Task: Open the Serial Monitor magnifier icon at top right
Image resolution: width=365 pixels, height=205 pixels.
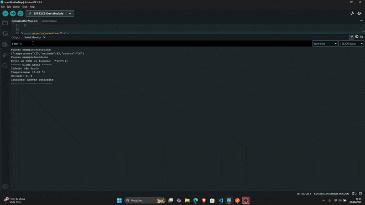Action: [360, 14]
